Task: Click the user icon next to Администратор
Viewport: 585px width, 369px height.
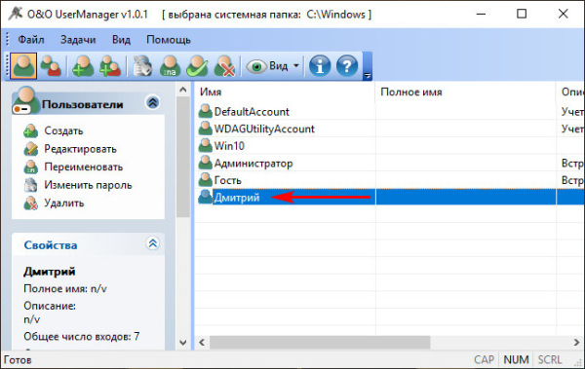Action: click(205, 163)
